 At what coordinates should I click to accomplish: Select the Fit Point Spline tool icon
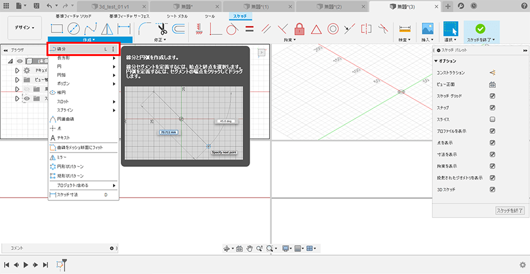[x=91, y=28]
